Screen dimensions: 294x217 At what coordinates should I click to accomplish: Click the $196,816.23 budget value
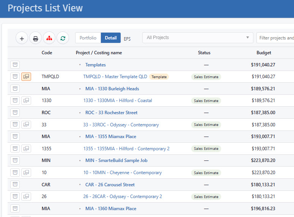click(263, 209)
